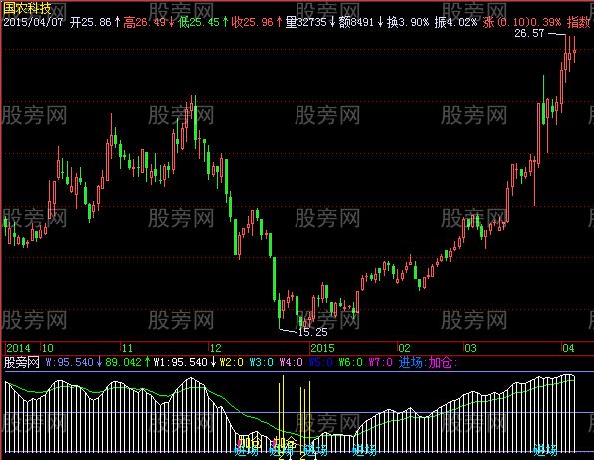Click the last candlestick on the chart
Image resolution: width=594 pixels, height=460 pixels.
(x=575, y=50)
